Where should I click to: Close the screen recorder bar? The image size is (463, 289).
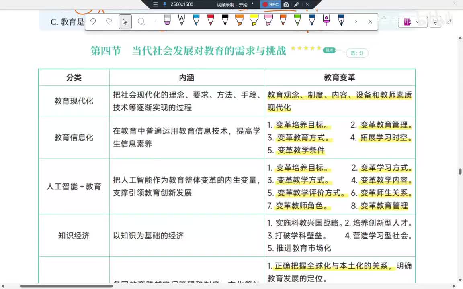pyautogui.click(x=307, y=4)
